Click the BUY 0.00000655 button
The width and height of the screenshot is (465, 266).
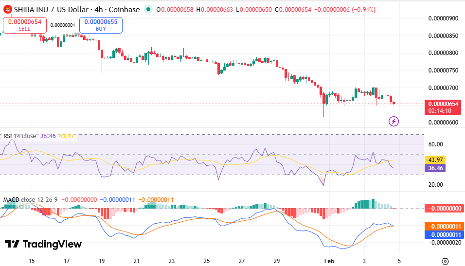(101, 25)
